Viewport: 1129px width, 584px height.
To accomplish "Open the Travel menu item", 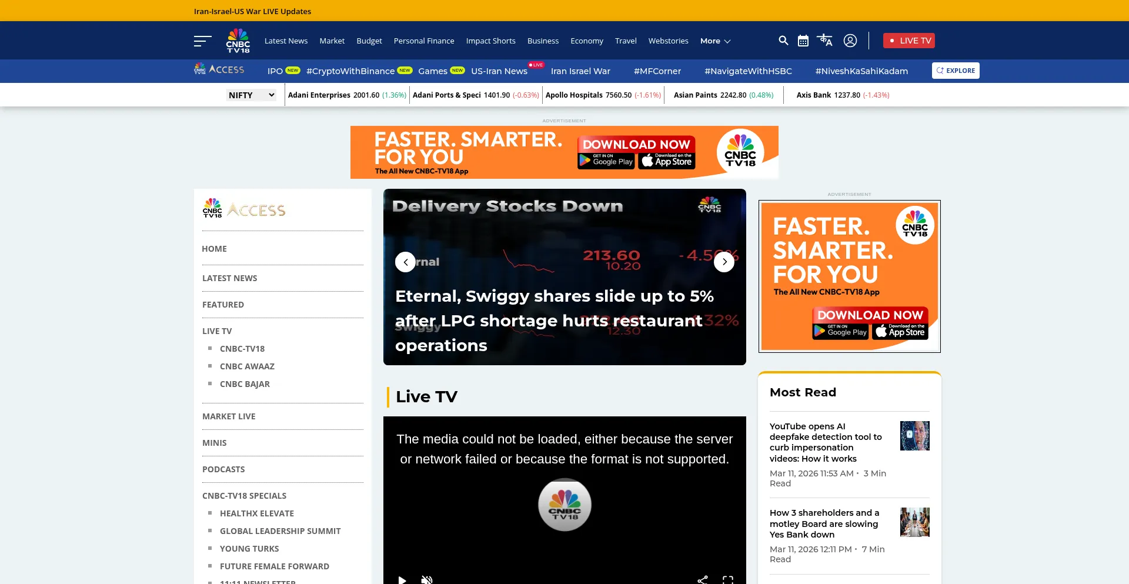I will point(626,41).
